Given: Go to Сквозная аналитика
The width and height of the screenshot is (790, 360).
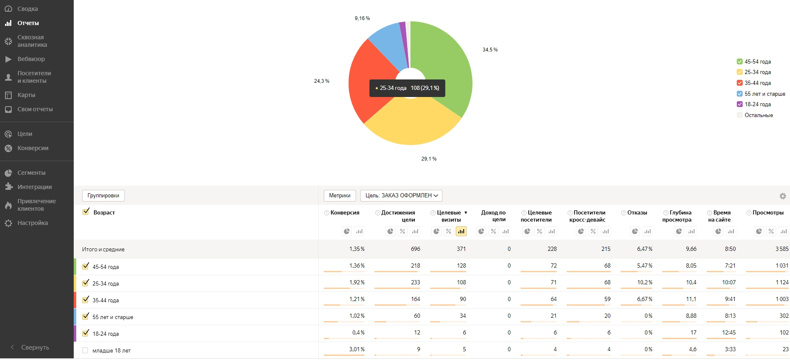Looking at the screenshot, I should click(x=32, y=41).
